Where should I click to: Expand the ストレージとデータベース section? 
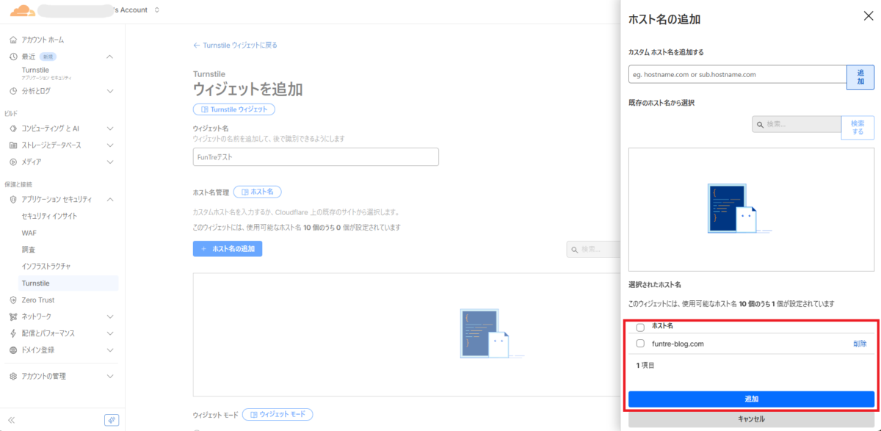point(110,145)
